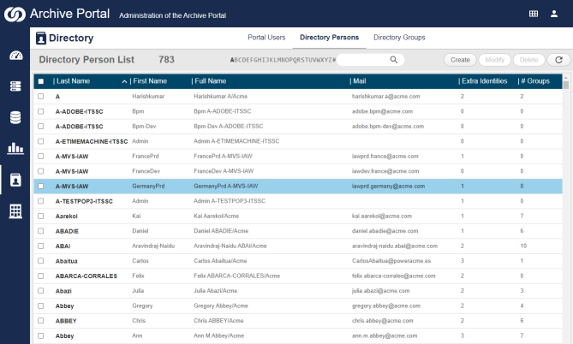The width and height of the screenshot is (573, 344).
Task: Filter list by the # symbol
Action: (334, 60)
